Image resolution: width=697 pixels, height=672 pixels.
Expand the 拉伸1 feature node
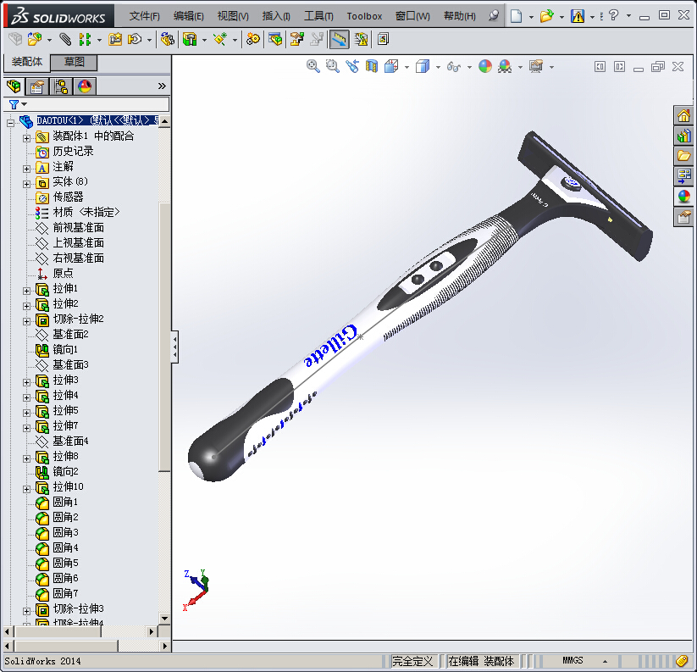coord(26,291)
